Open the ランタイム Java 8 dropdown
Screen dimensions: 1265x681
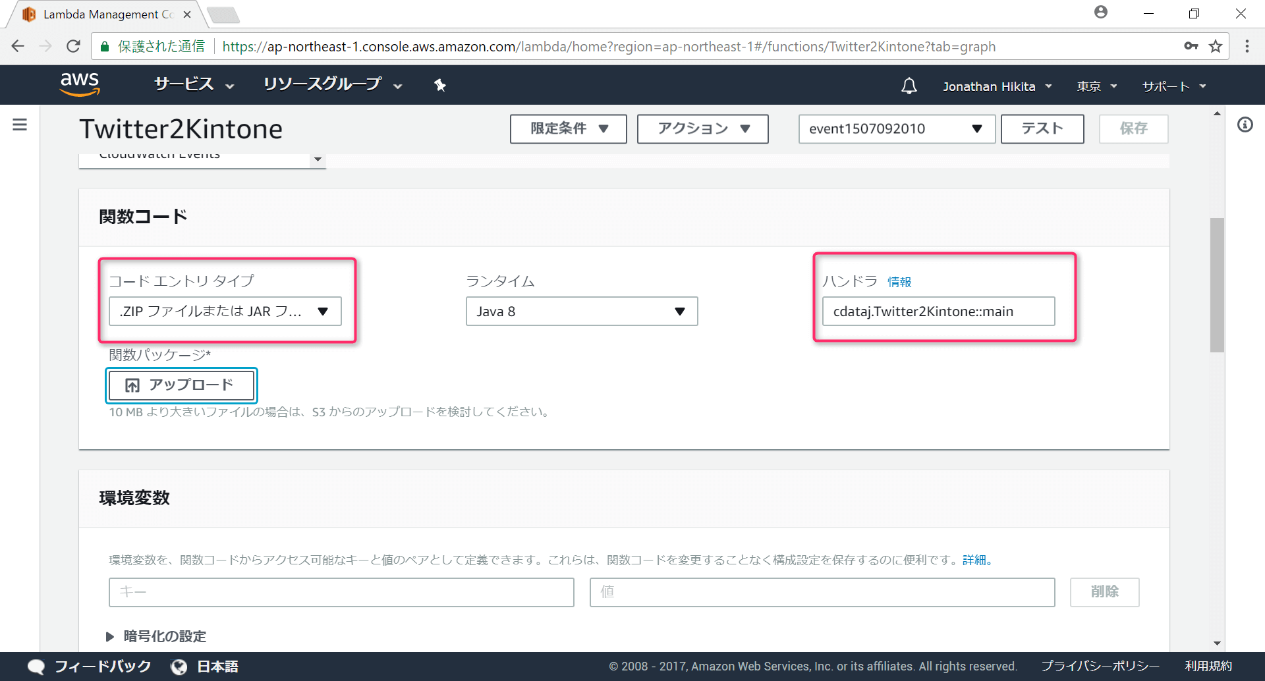(582, 312)
